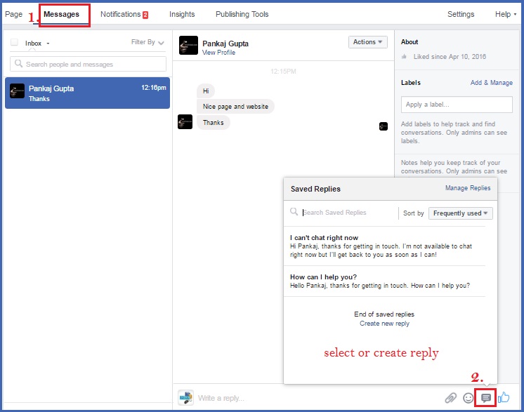Click Pankaj Gupta avatar in conversation header
The width and height of the screenshot is (524, 412).
coord(188,45)
